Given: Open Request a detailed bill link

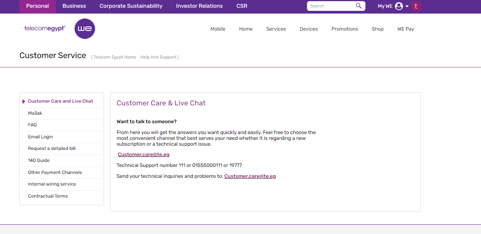Looking at the screenshot, I should pyautogui.click(x=52, y=148).
